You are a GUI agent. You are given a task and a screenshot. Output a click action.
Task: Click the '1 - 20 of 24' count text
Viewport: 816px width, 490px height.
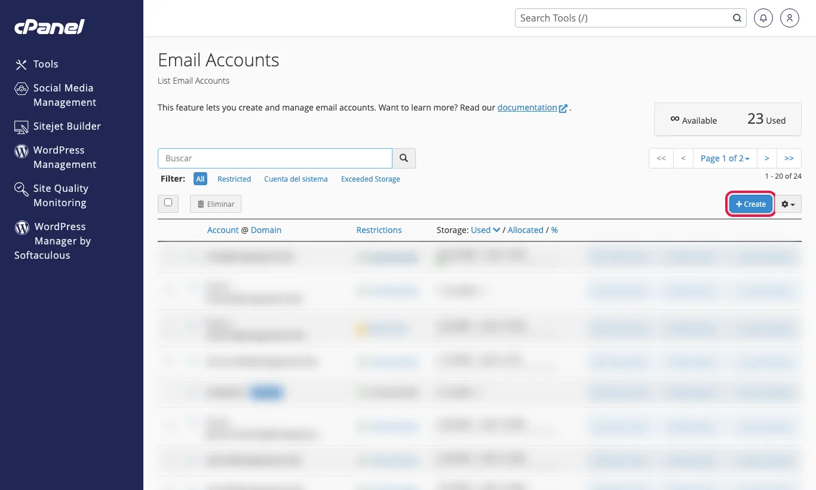[x=783, y=176]
